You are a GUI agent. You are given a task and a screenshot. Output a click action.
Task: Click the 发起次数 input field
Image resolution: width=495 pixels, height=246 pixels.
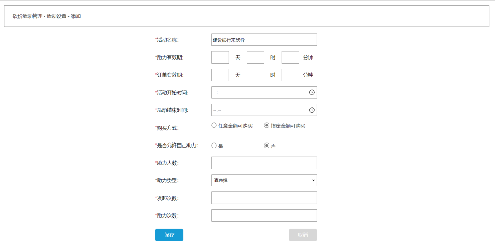pyautogui.click(x=264, y=198)
